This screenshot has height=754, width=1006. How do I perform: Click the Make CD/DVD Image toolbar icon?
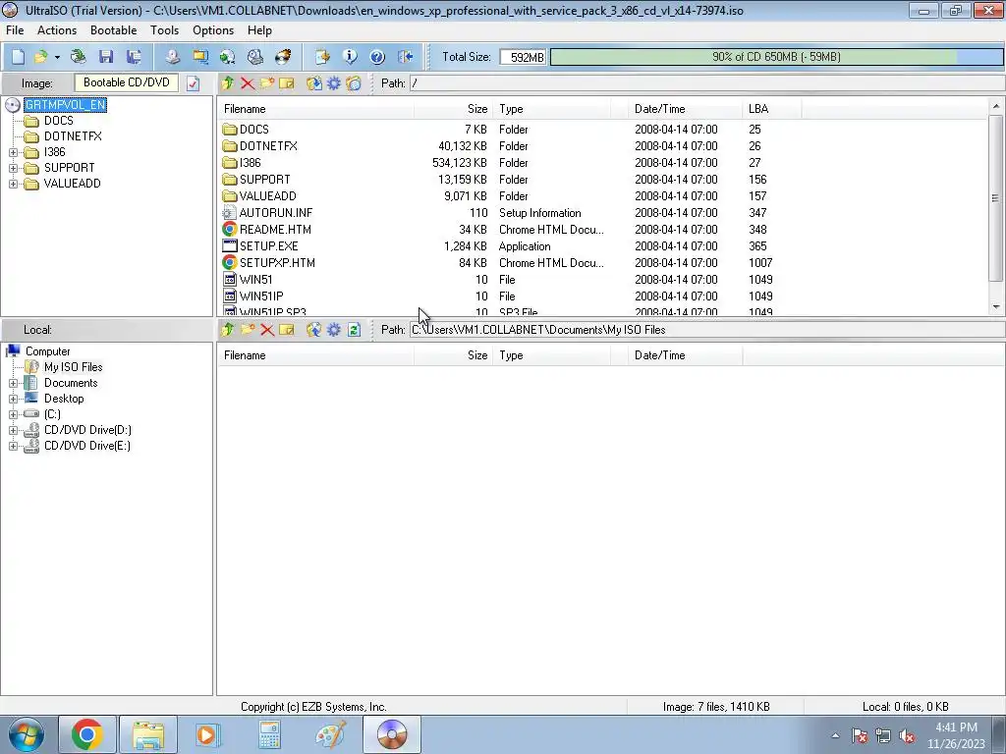[x=172, y=57]
